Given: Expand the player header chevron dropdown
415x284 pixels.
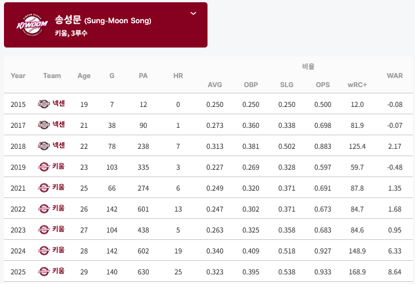Looking at the screenshot, I should coord(193,13).
